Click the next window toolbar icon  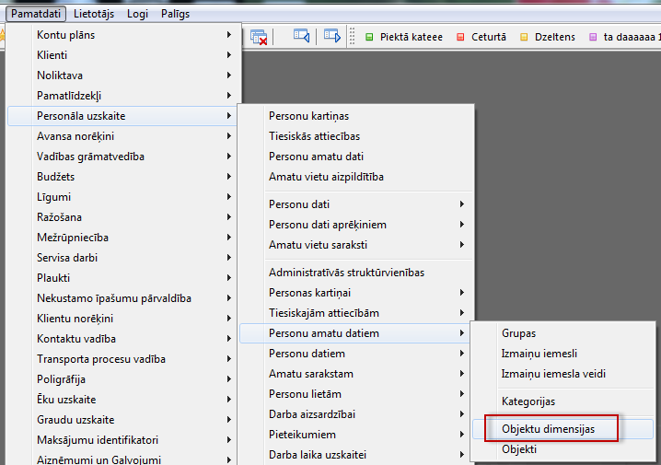coord(332,36)
